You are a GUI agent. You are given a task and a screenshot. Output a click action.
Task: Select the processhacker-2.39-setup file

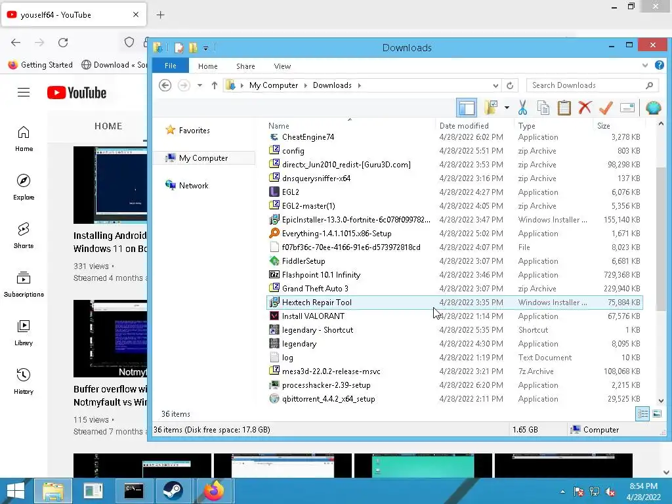click(454, 385)
